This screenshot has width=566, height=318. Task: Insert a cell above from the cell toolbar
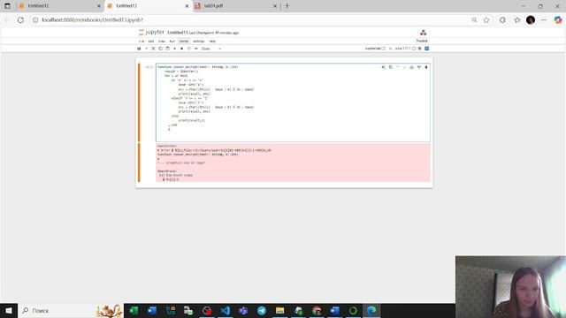(x=411, y=67)
